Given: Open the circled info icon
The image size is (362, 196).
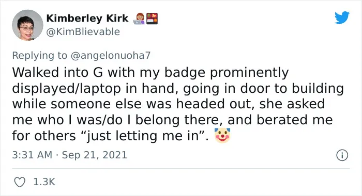Looking at the screenshot, I should 342,155.
